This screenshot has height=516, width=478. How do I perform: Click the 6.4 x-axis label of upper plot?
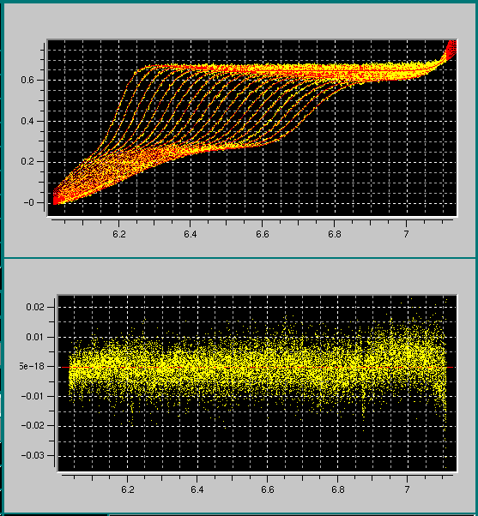point(190,234)
